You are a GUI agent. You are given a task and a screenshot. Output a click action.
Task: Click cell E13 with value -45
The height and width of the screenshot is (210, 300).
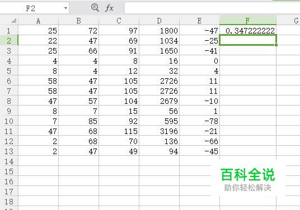(200, 151)
